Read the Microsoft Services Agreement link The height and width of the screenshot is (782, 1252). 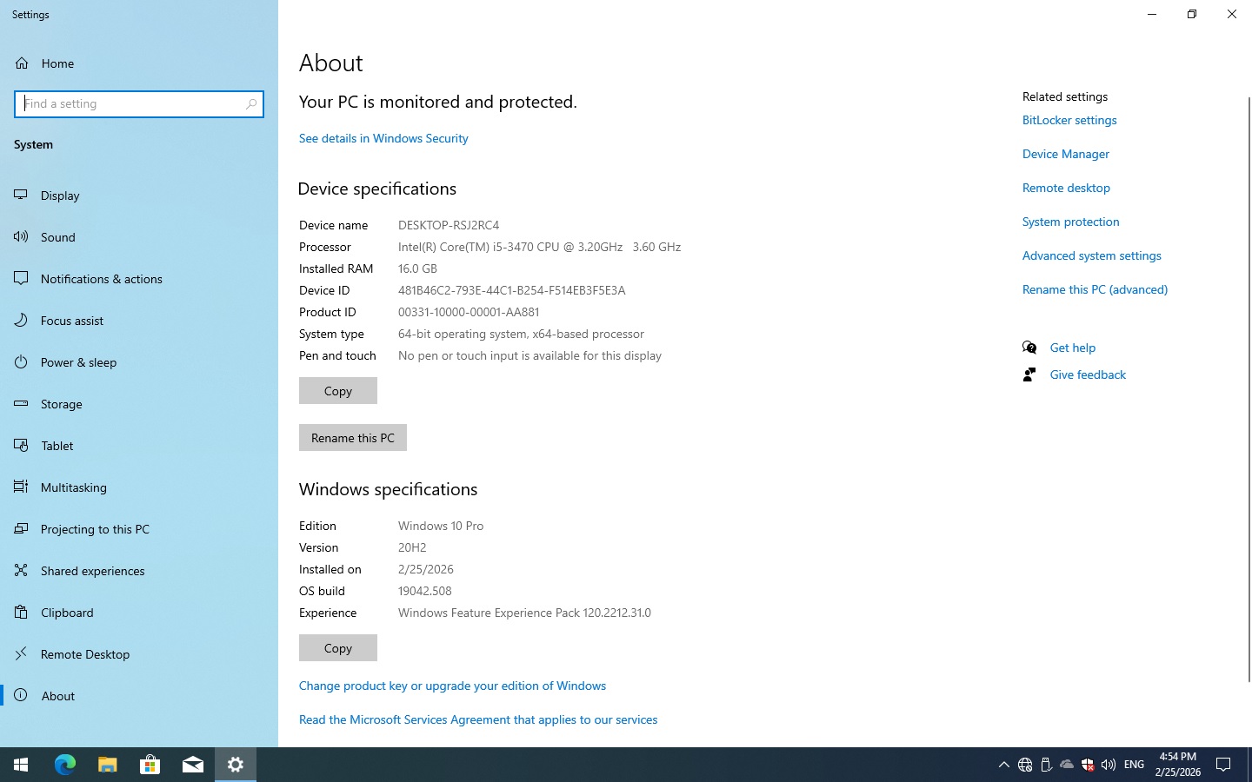click(x=478, y=719)
